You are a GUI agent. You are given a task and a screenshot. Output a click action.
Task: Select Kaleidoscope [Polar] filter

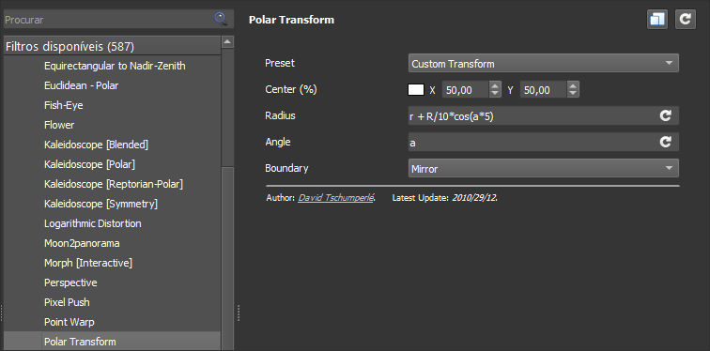[89, 164]
